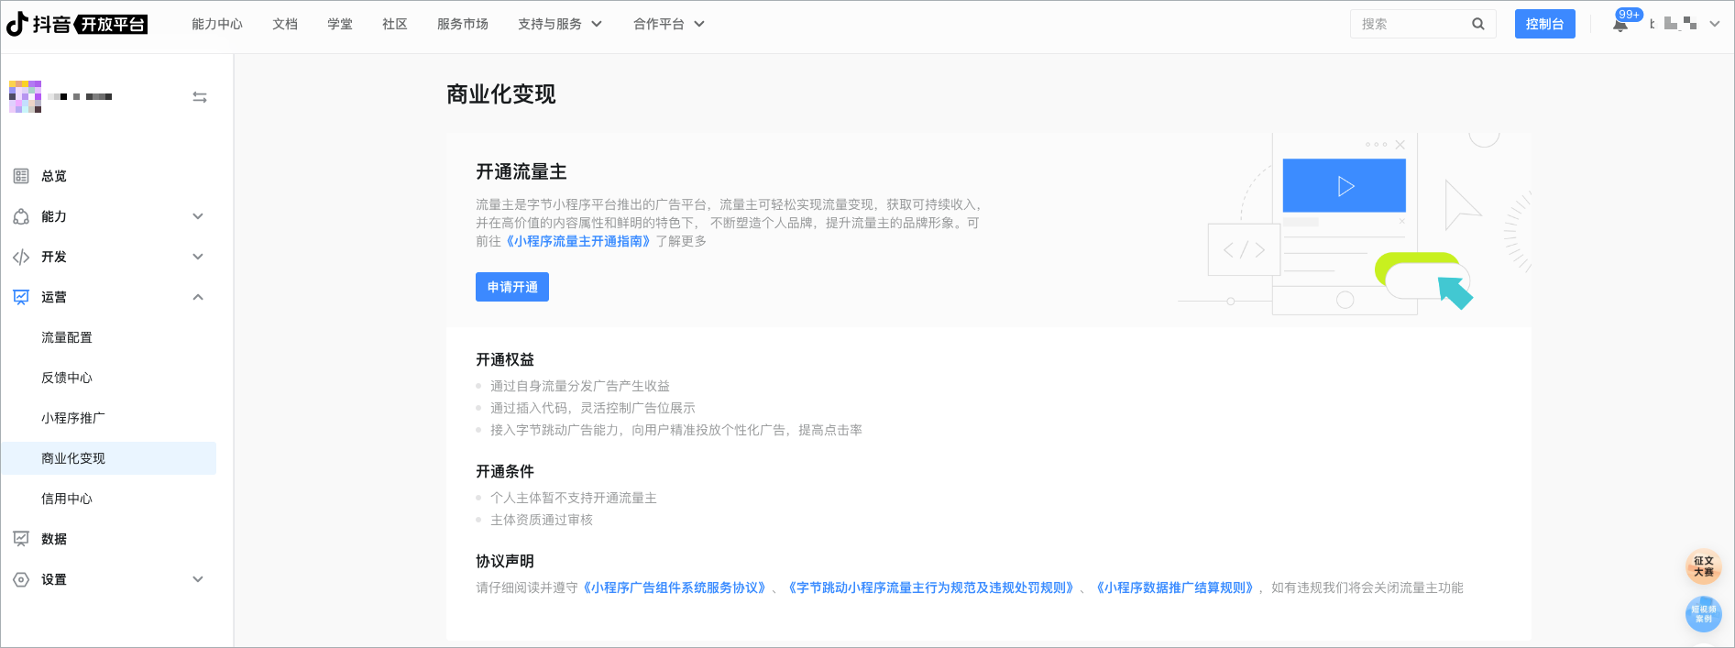Click the 商业化变现 page heading
This screenshot has height=648, width=1735.
[501, 94]
